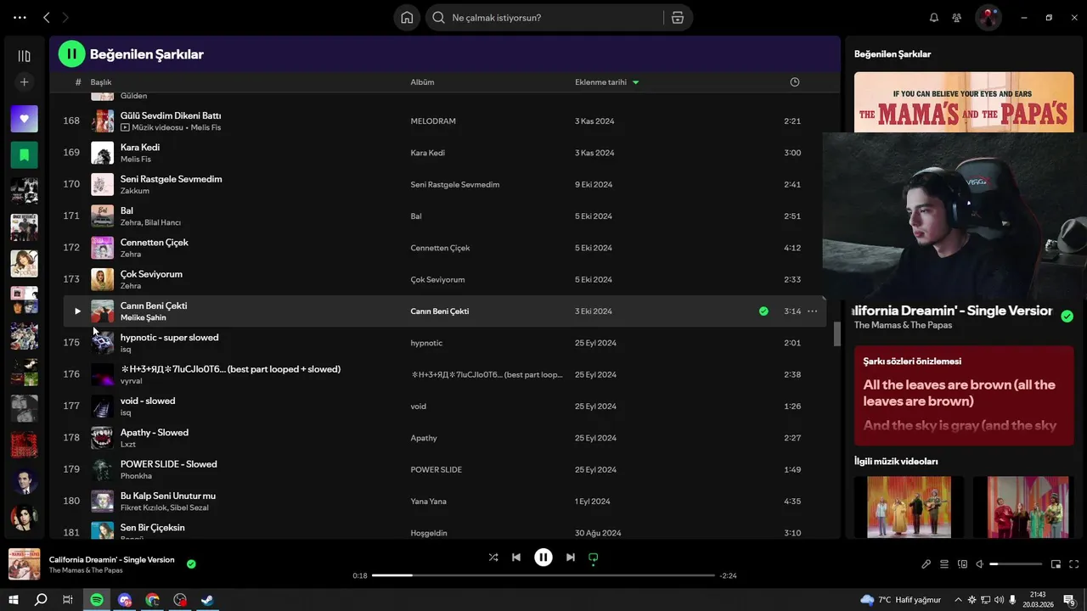Open artist link Melike Şahin
This screenshot has height=611, width=1087.
pyautogui.click(x=143, y=317)
